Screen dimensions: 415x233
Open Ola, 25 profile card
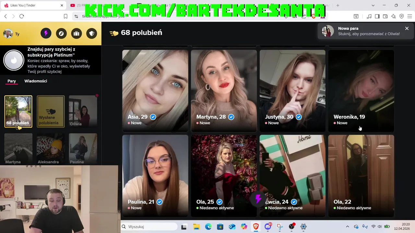coord(224,176)
